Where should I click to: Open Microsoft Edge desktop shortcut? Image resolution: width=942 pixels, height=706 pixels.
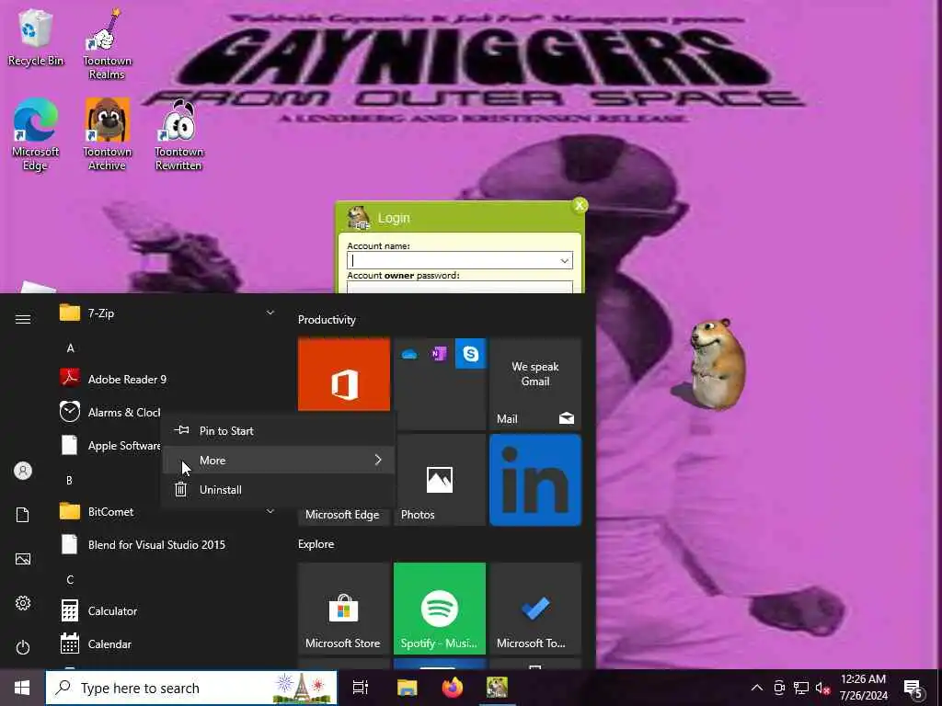coord(35,135)
